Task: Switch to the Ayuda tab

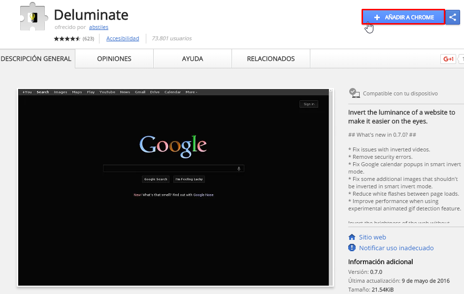Action: pos(192,59)
